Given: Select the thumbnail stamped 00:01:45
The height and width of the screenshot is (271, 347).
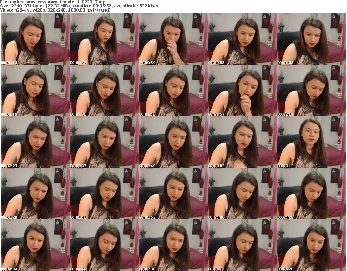Looking at the screenshot, I should pos(173,91).
